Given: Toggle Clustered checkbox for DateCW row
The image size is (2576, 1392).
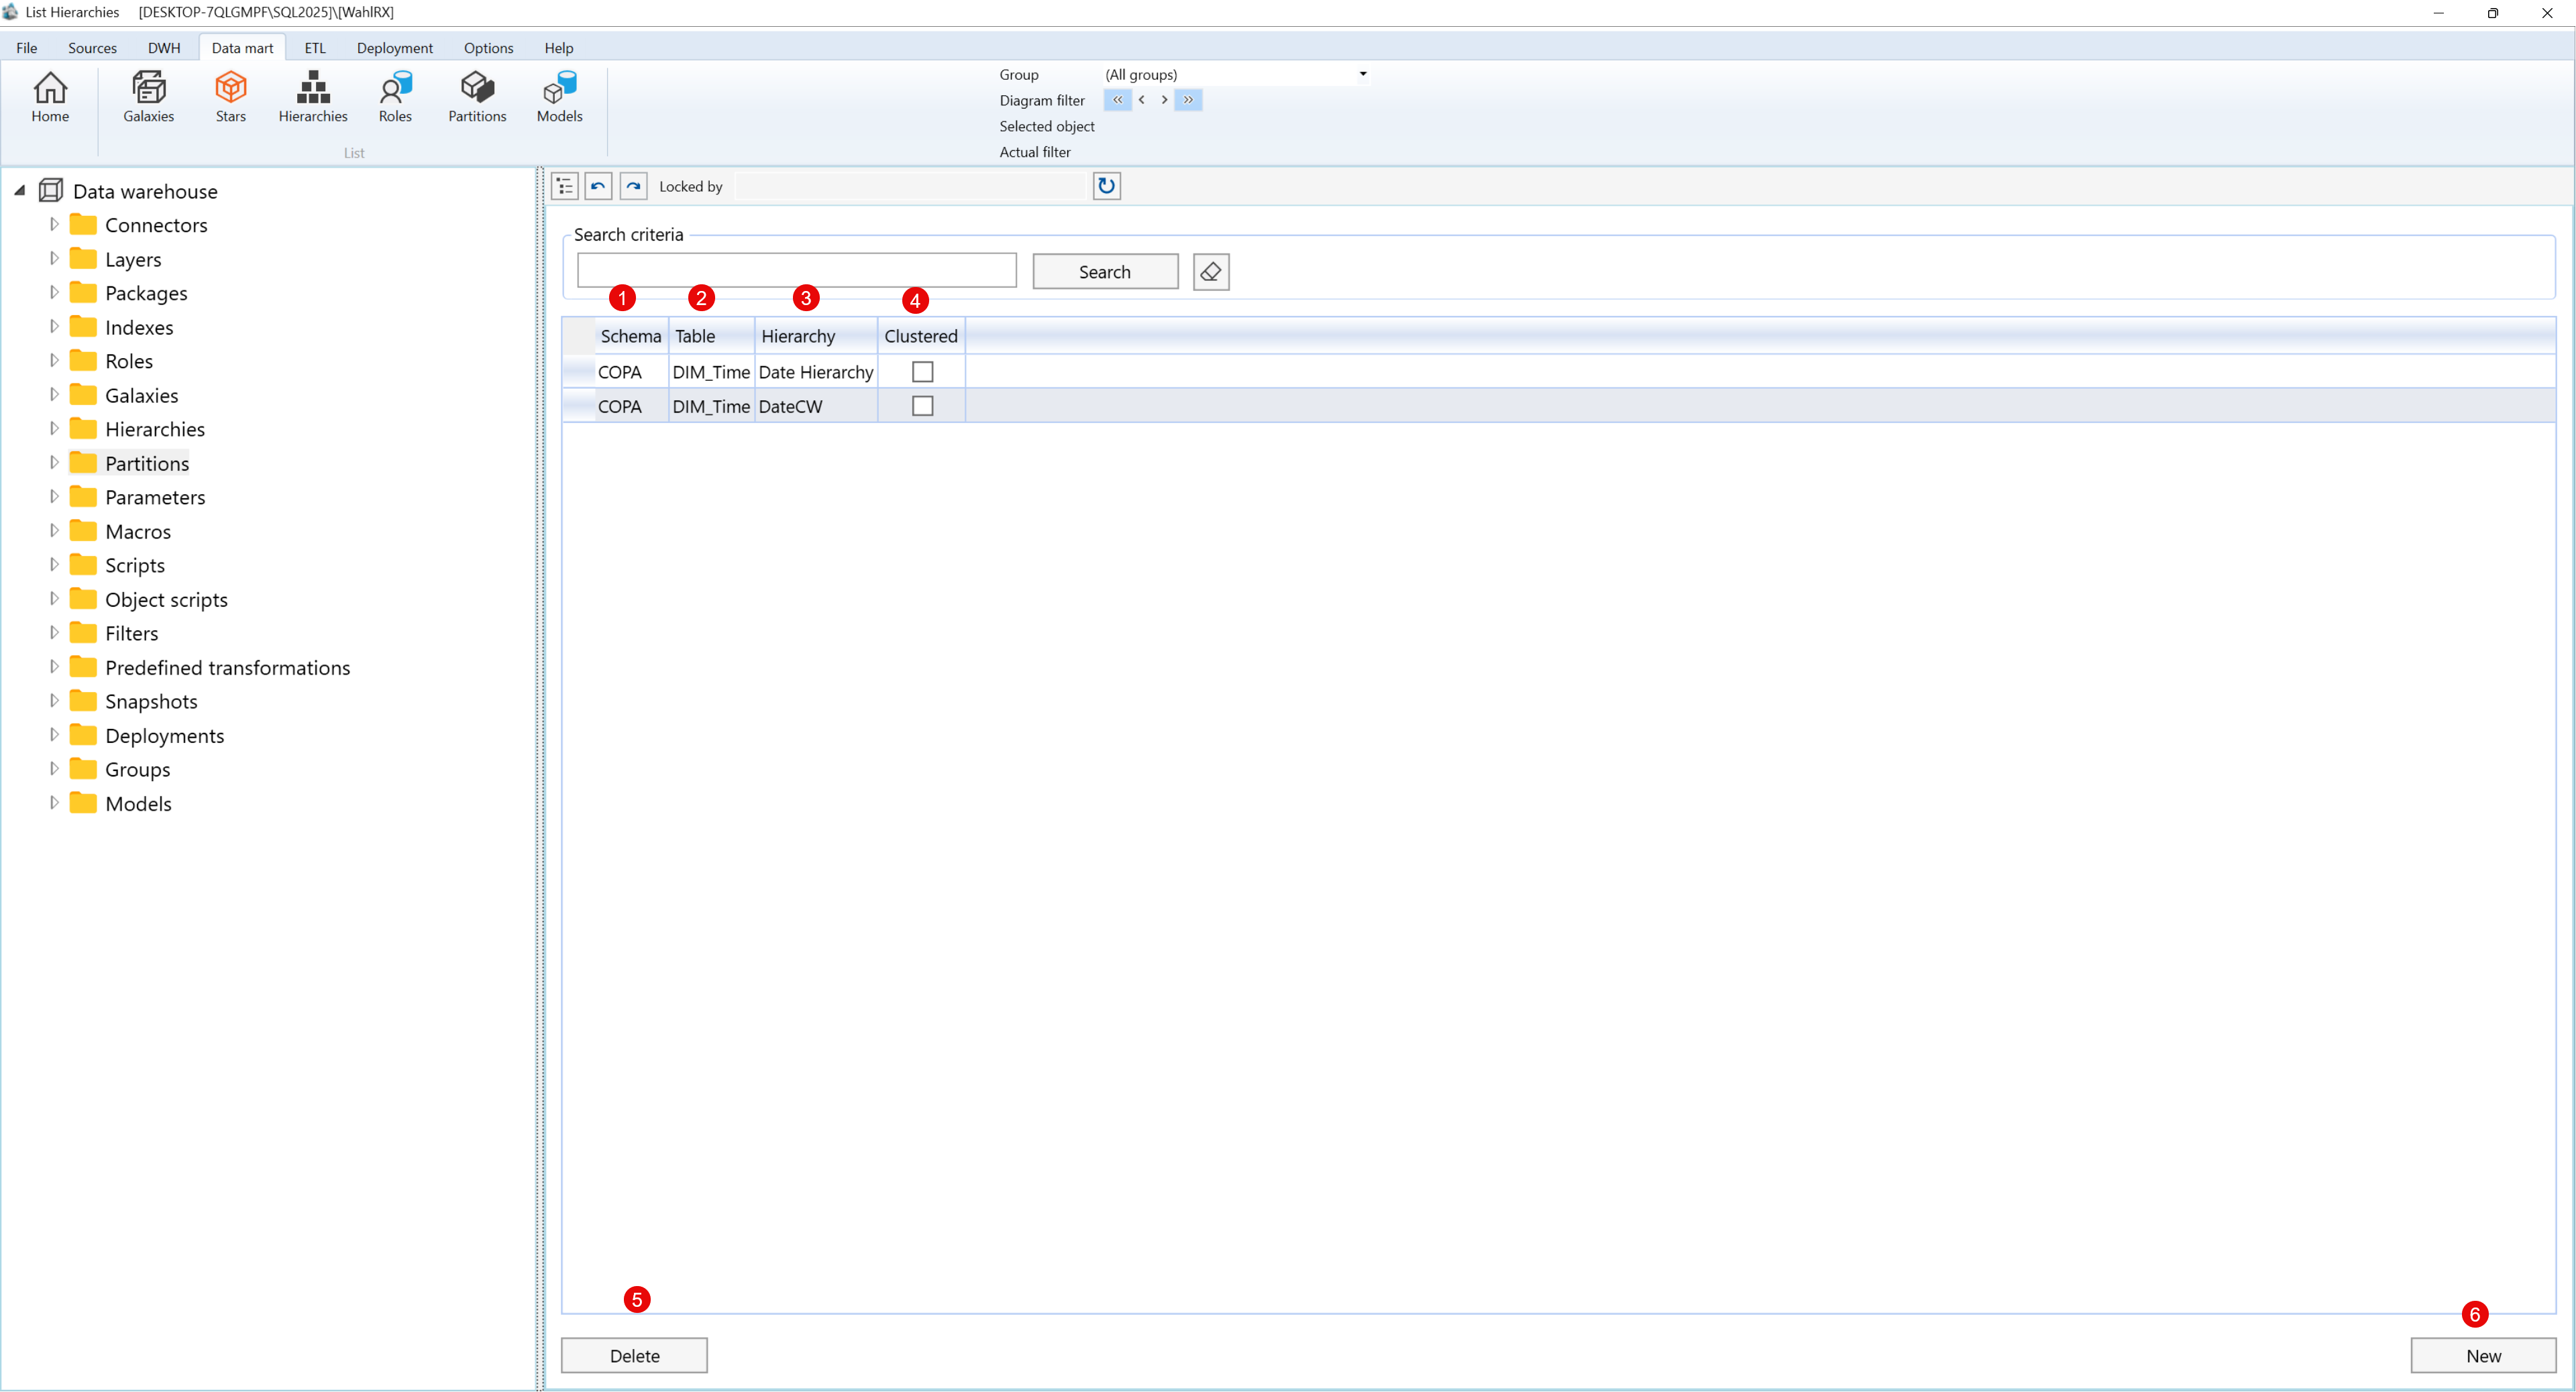Looking at the screenshot, I should [922, 407].
